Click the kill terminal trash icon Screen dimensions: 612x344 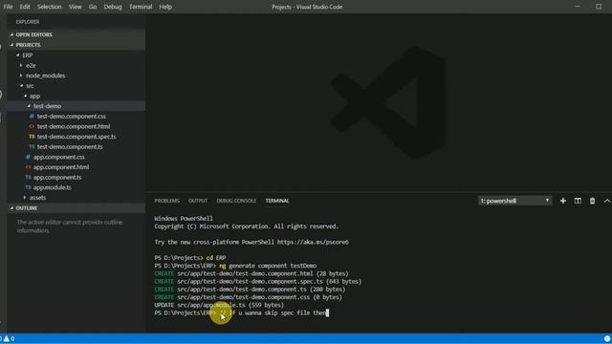point(592,201)
